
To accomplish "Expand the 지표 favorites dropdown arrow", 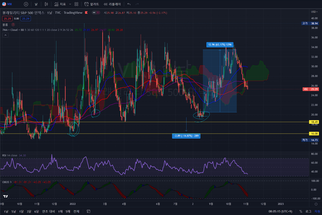I will (x=70, y=4).
